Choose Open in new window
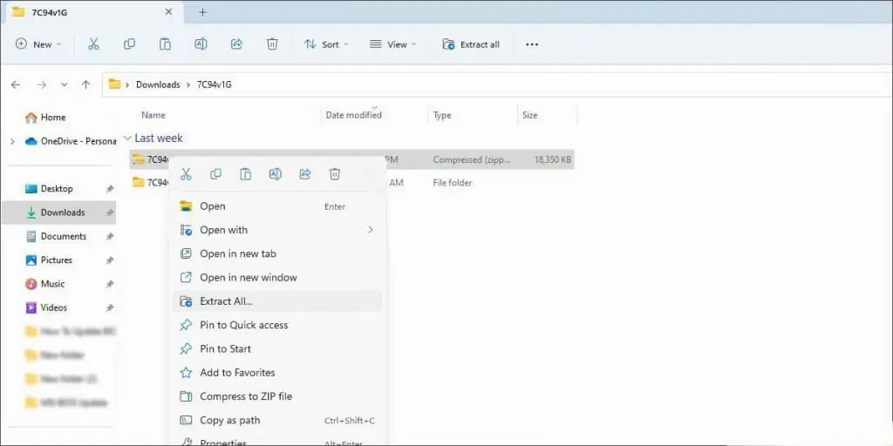893x446 pixels. pos(276,278)
